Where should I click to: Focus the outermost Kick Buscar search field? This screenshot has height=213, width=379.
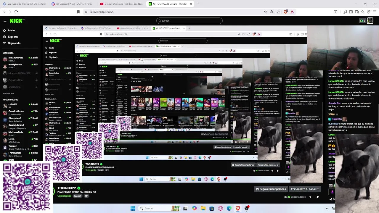point(189,21)
